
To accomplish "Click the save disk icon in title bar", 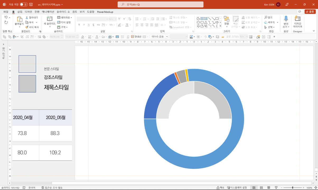I will pos(31,4).
